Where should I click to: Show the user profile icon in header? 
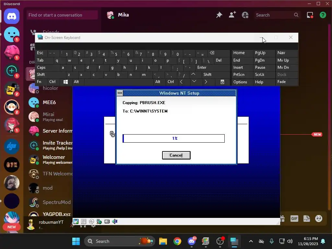245,15
